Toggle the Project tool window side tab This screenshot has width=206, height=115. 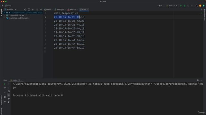[1, 12]
